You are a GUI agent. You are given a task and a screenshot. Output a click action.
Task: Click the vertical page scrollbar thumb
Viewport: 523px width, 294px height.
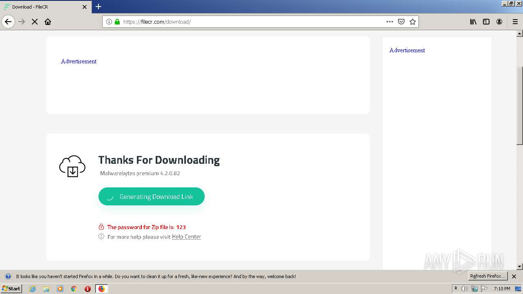coord(520,106)
